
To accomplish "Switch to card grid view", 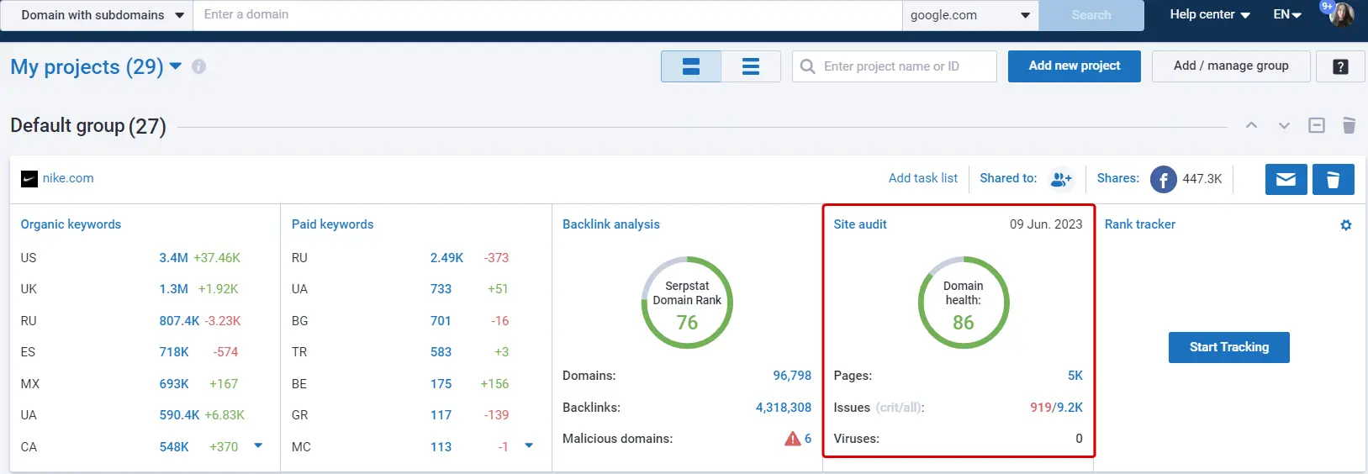I will click(x=690, y=66).
